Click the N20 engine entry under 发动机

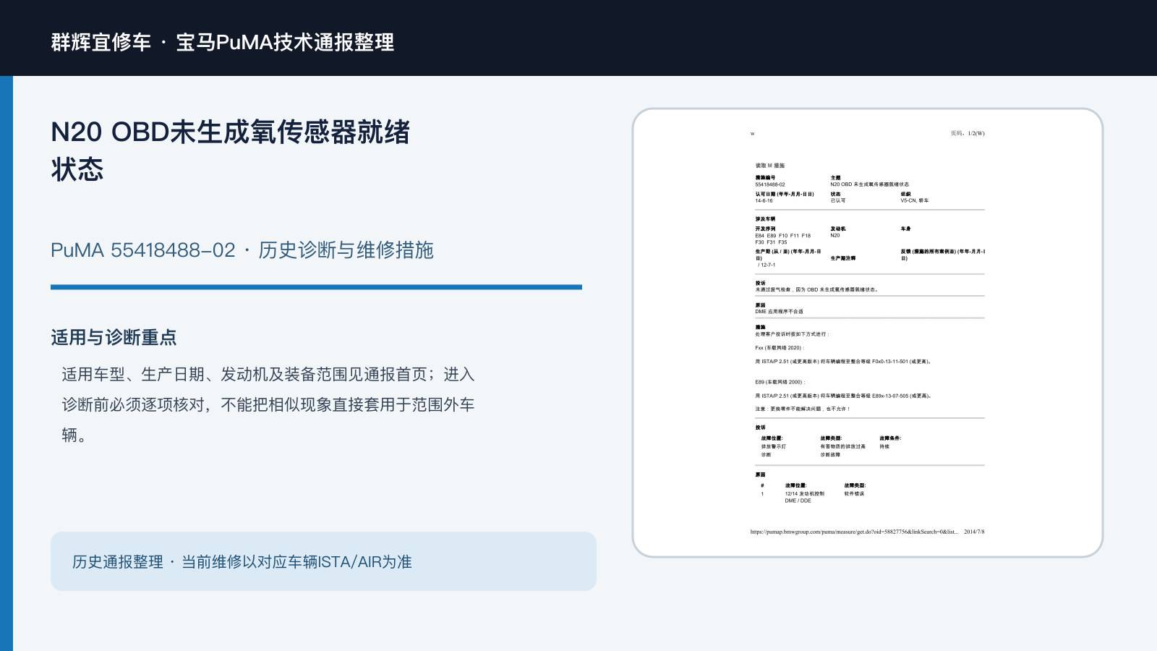(x=835, y=235)
